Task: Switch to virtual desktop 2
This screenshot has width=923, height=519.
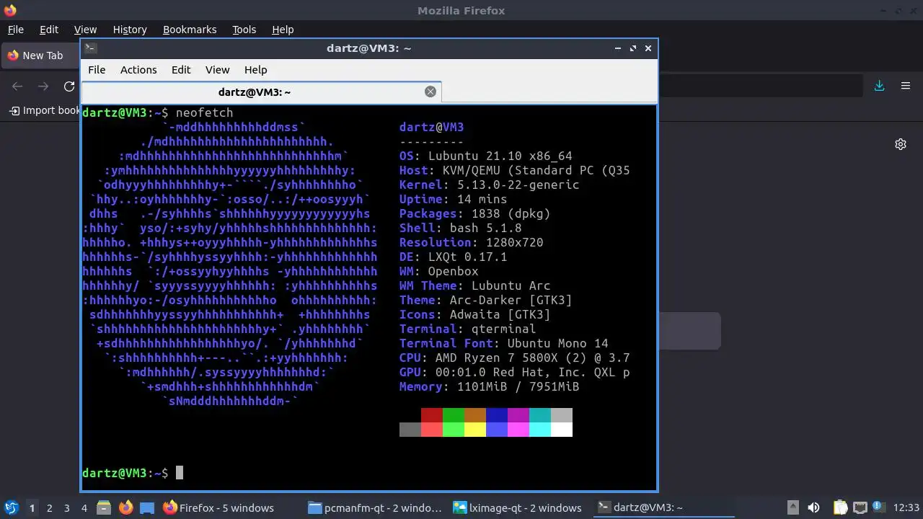Action: click(49, 507)
